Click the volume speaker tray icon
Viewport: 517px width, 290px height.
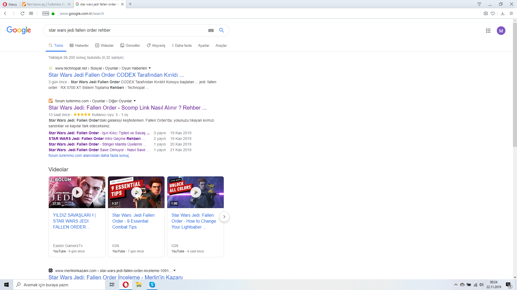pyautogui.click(x=482, y=285)
